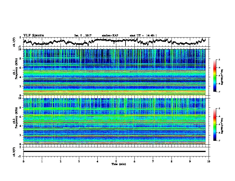This screenshot has height=181, width=235.
Task: Click the "VLF Spectra" plot title
Action: point(34,35)
